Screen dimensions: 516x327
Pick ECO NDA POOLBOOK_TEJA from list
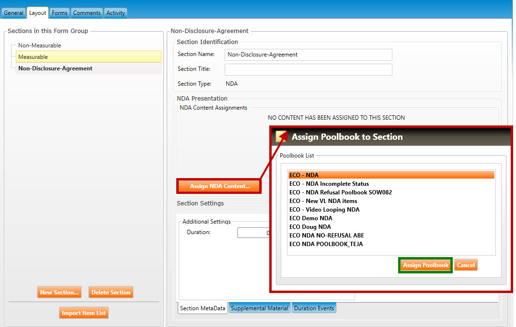(326, 244)
